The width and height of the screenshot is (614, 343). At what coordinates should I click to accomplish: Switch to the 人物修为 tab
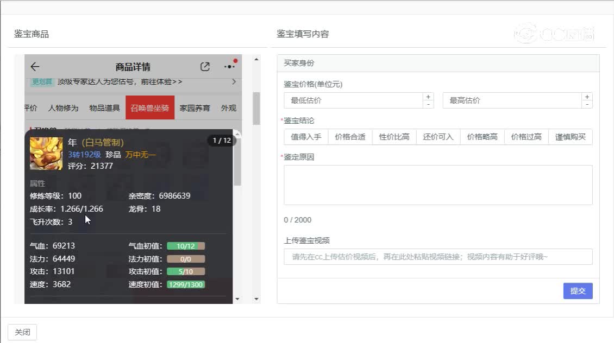(63, 108)
